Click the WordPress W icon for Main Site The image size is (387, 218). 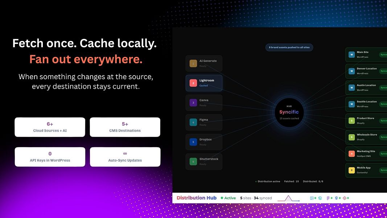pyautogui.click(x=351, y=54)
